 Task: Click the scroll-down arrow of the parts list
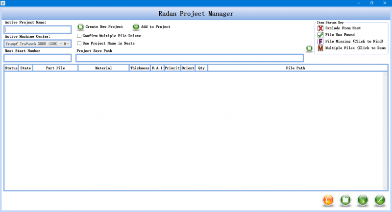(x=385, y=187)
